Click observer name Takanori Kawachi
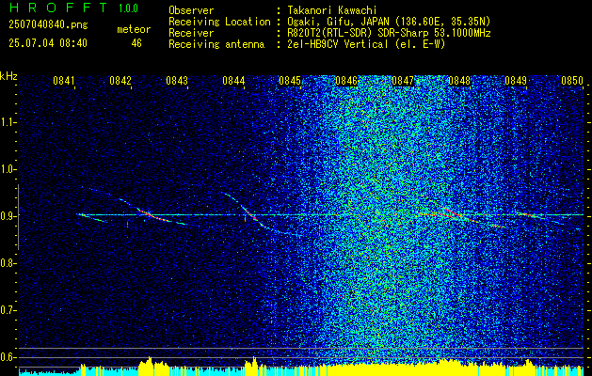This screenshot has height=376, width=592. click(x=330, y=10)
